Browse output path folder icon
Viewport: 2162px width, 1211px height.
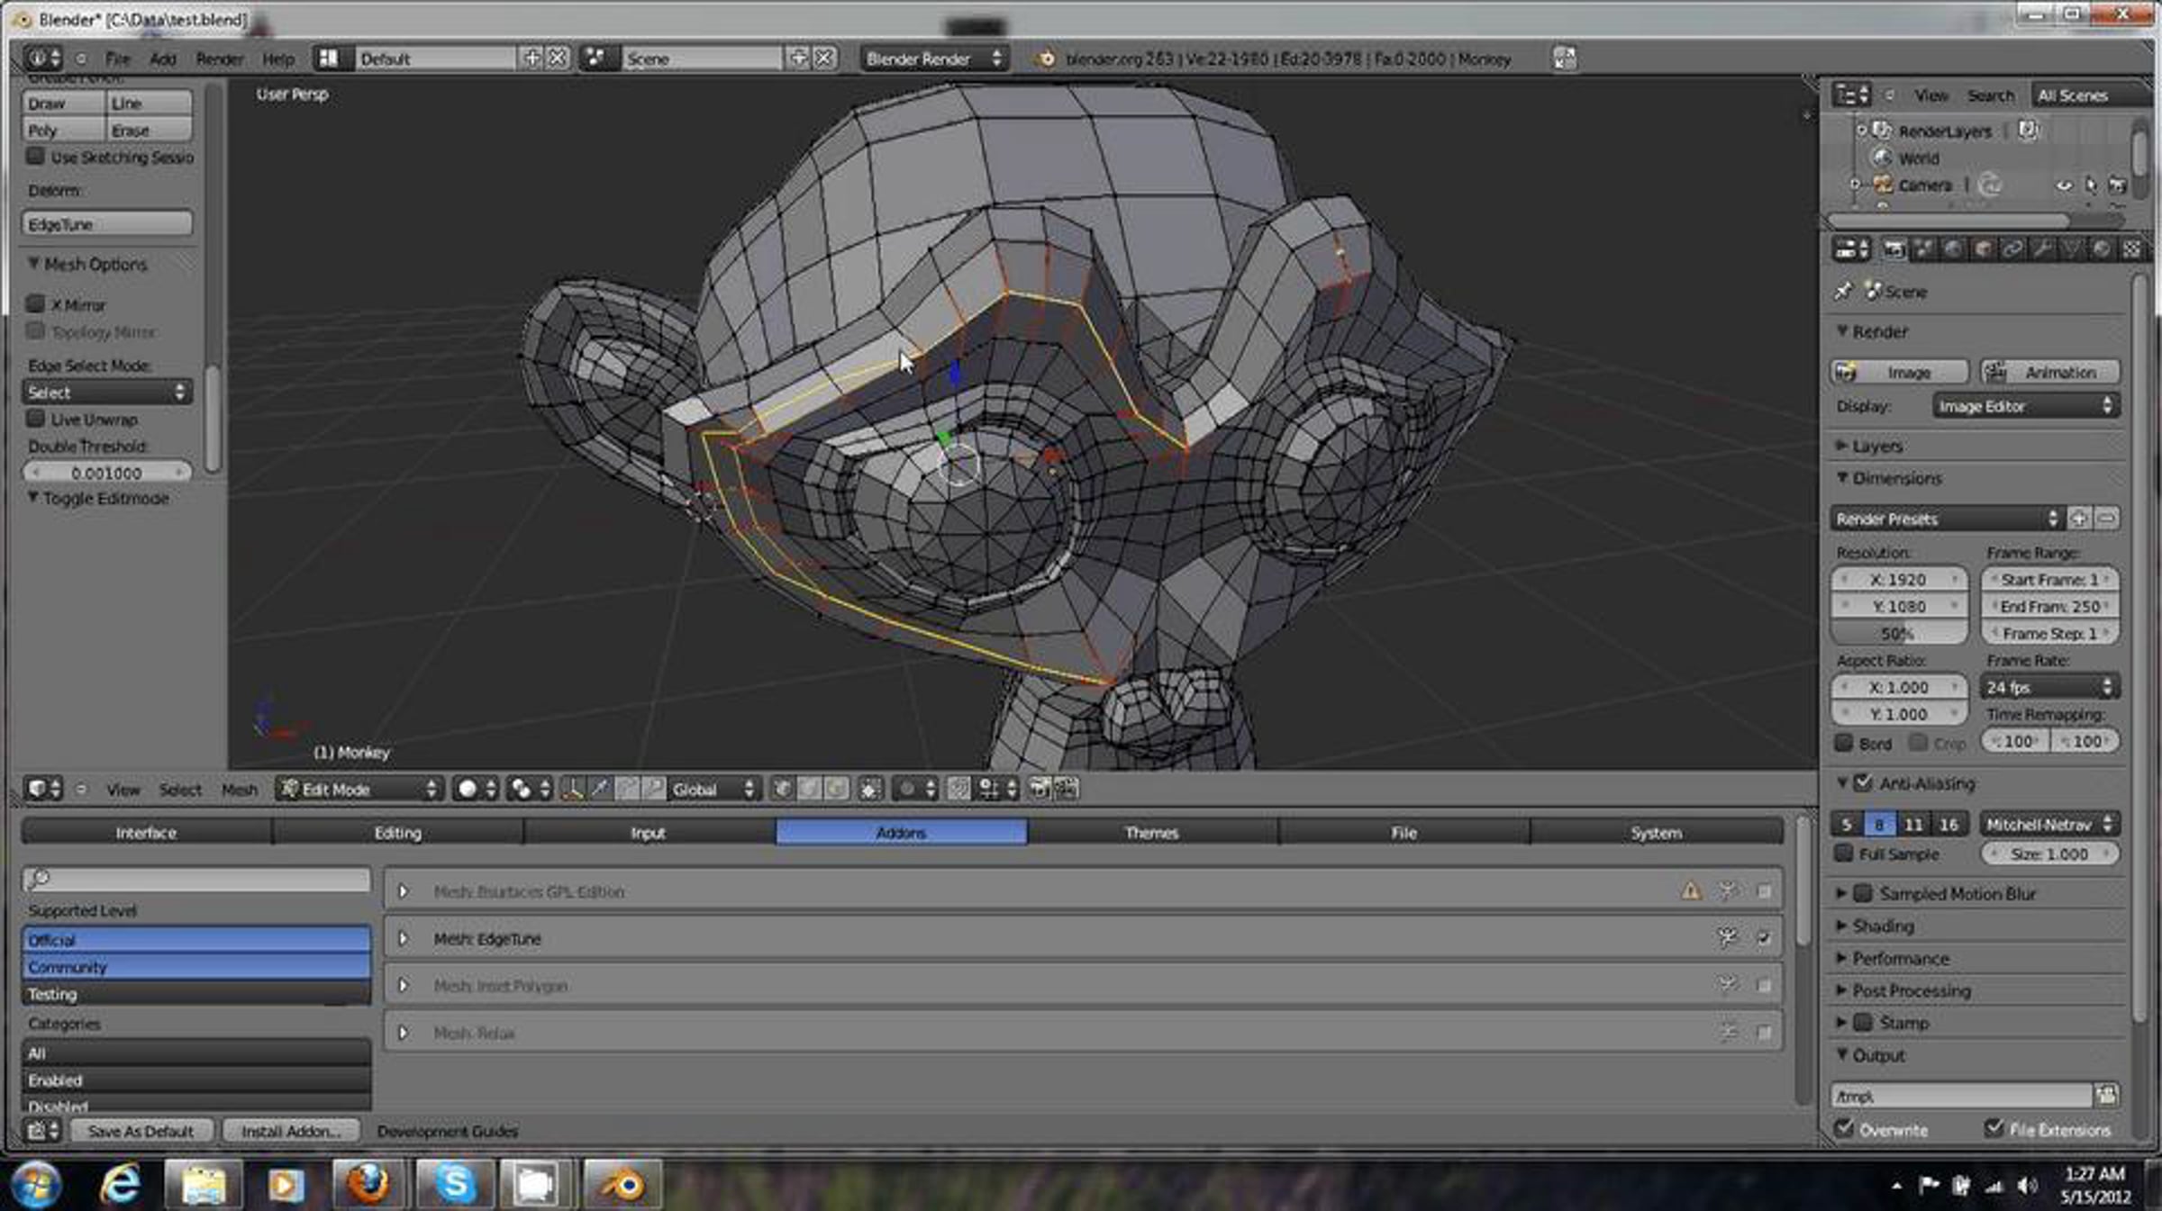point(2106,1096)
